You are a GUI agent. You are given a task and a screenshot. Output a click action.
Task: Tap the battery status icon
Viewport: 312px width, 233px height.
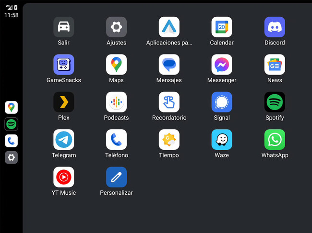click(x=16, y=7)
